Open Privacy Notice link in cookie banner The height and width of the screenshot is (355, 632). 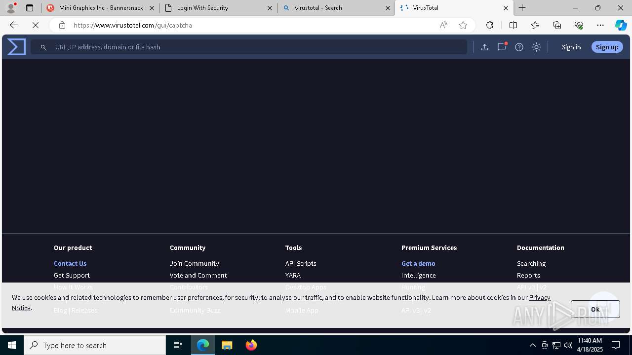pos(540,297)
